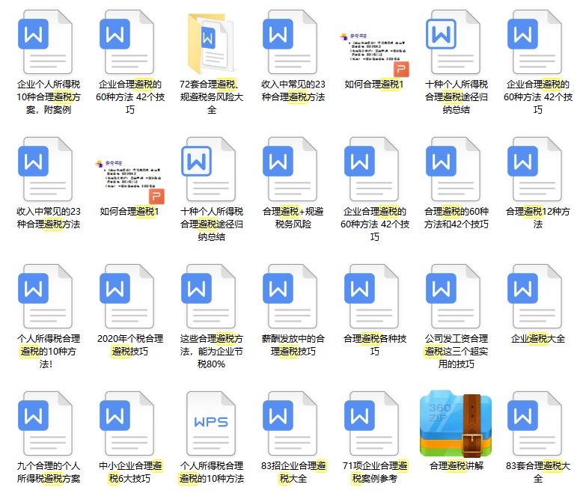Click label 合理避税的60种方法和42个技巧
The width and height of the screenshot is (577, 496).
pos(457,218)
